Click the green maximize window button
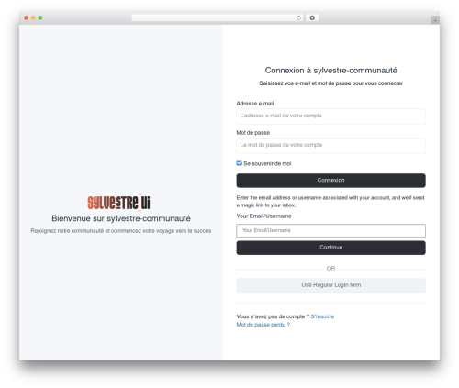The height and width of the screenshot is (388, 459). coord(40,17)
